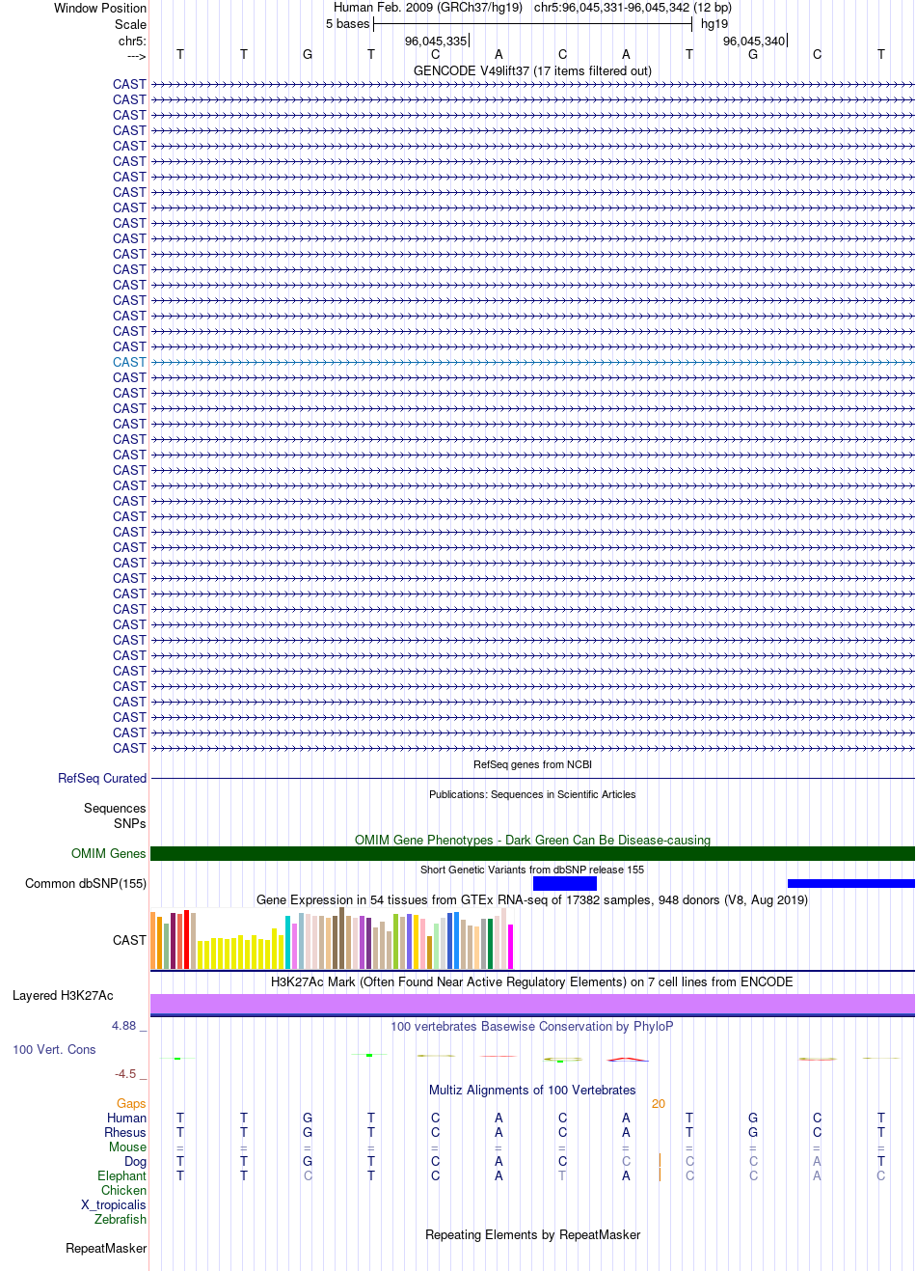Select the Chicken alignment row label
Image resolution: width=916 pixels, height=1271 pixels.
click(x=123, y=1190)
